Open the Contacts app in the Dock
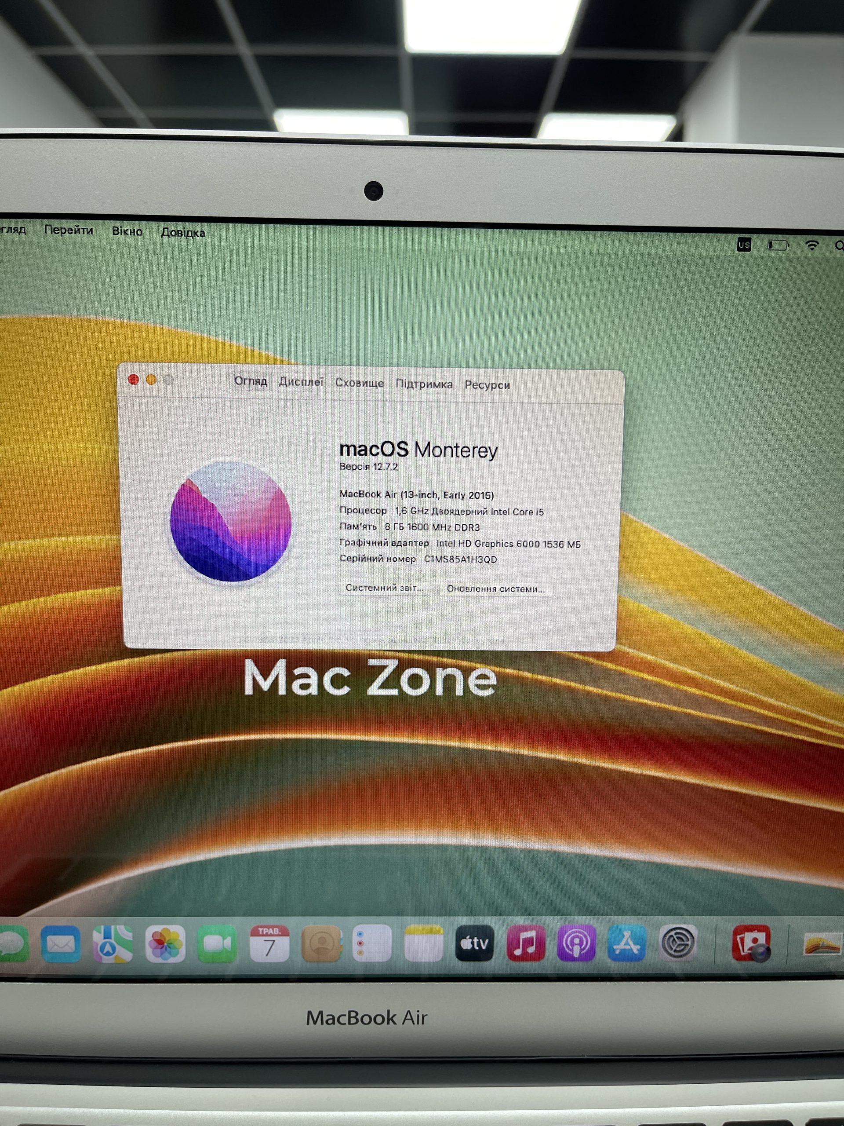This screenshot has height=1126, width=844. tap(321, 944)
